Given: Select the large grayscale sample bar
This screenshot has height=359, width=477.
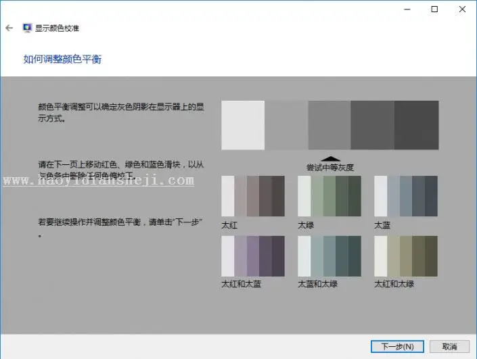Looking at the screenshot, I should pos(330,125).
